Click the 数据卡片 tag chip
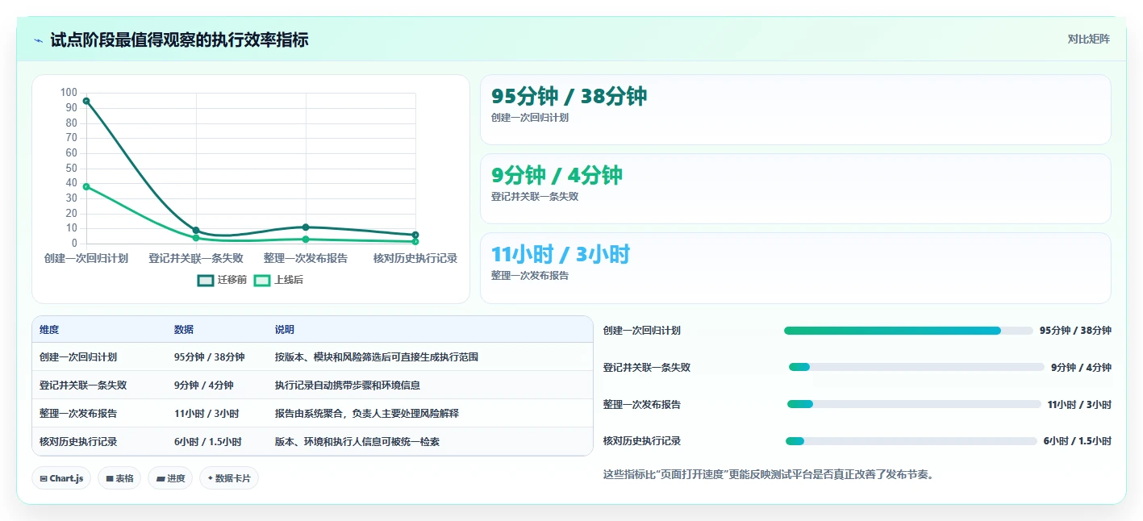This screenshot has width=1143, height=521. [229, 478]
